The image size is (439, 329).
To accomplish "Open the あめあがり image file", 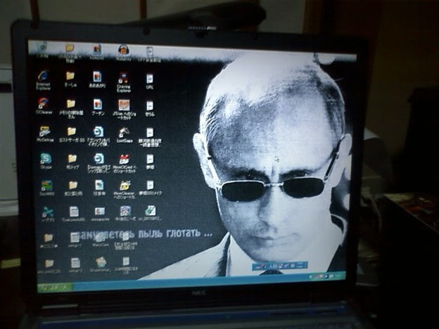I will (97, 79).
